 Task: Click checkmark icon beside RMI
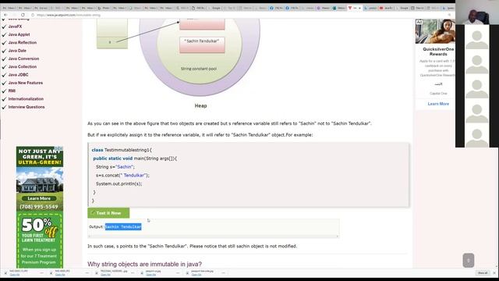coord(4,91)
